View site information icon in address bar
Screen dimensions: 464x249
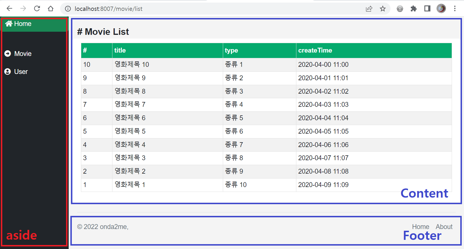[68, 9]
